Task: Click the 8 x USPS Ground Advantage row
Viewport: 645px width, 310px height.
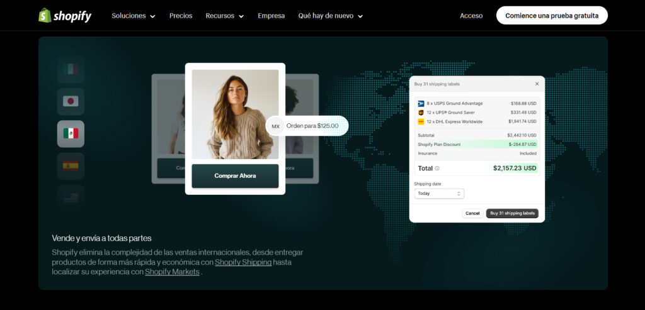Action: pos(477,104)
